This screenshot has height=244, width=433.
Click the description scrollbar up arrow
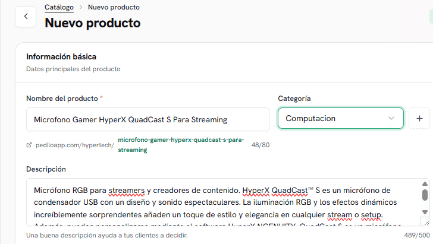click(x=425, y=183)
